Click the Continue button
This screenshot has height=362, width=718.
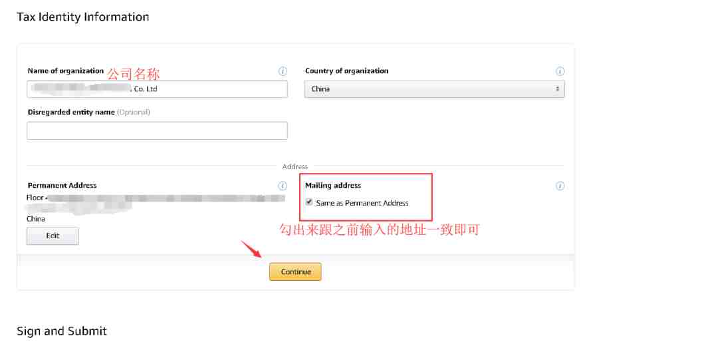coord(295,271)
